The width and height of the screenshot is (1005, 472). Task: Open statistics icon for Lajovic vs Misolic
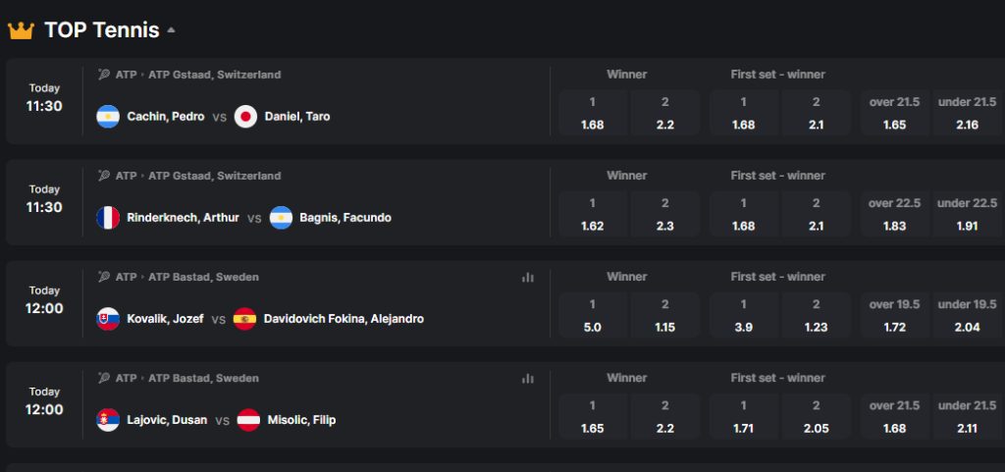coord(527,379)
